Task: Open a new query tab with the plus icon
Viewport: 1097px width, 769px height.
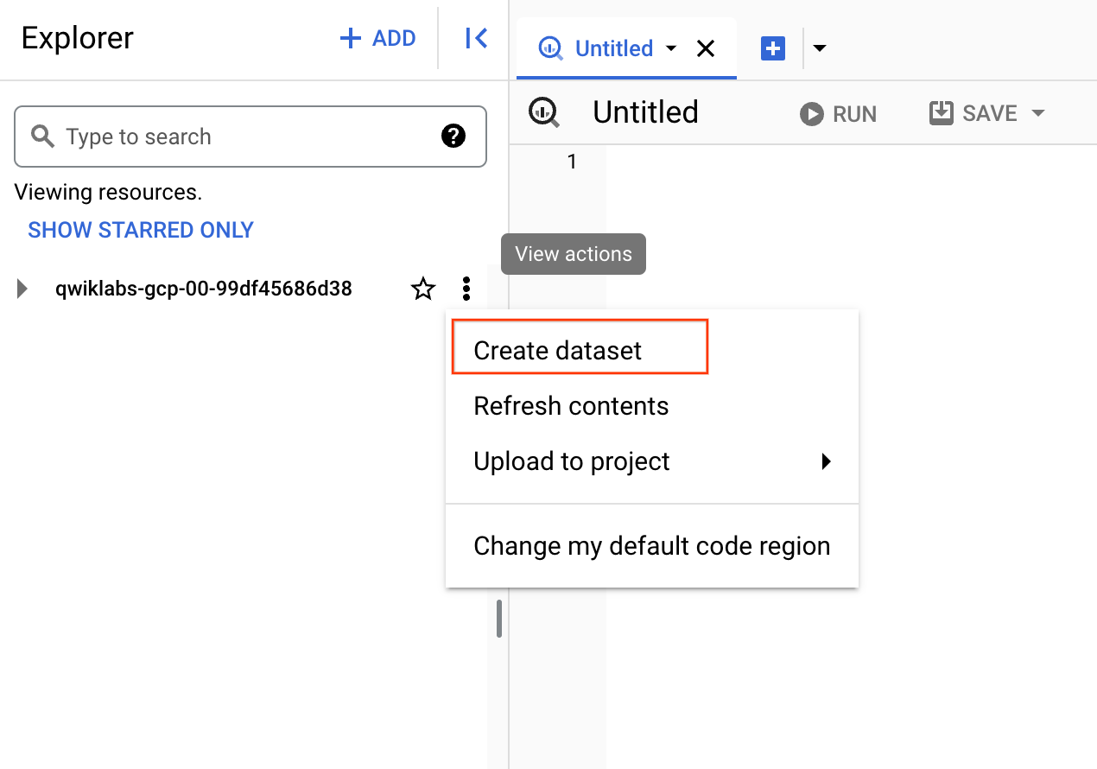Action: [x=772, y=48]
